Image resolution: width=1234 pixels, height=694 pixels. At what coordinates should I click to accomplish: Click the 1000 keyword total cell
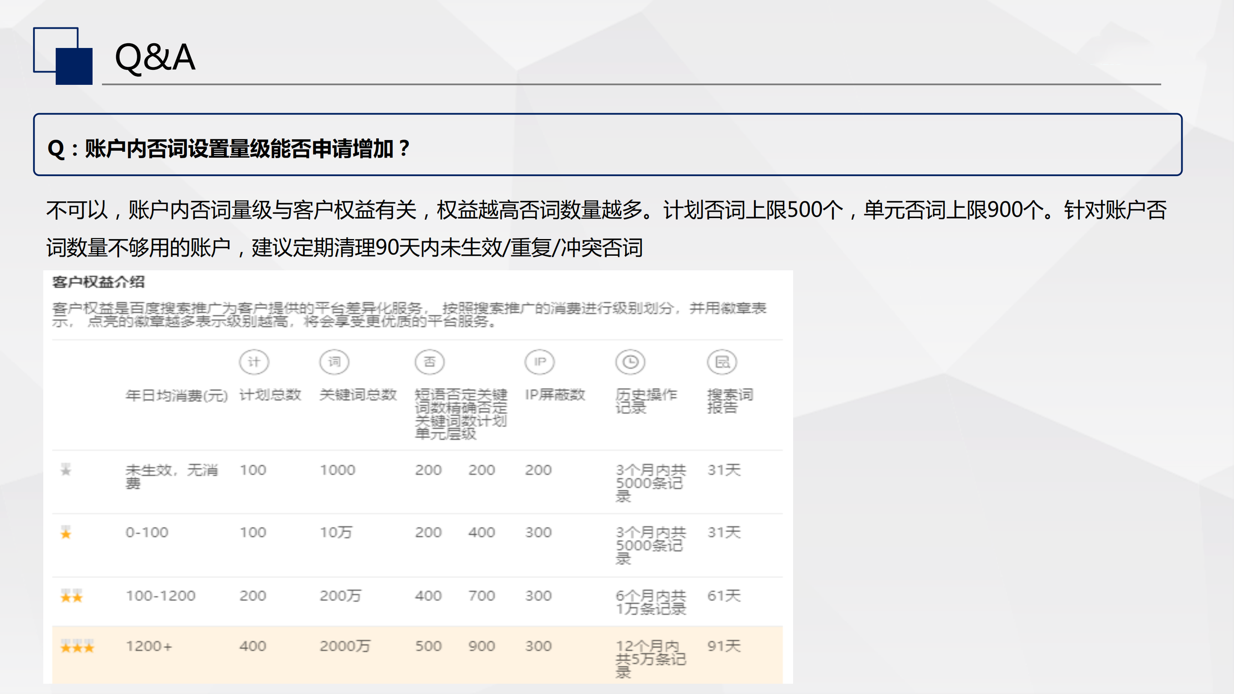338,470
